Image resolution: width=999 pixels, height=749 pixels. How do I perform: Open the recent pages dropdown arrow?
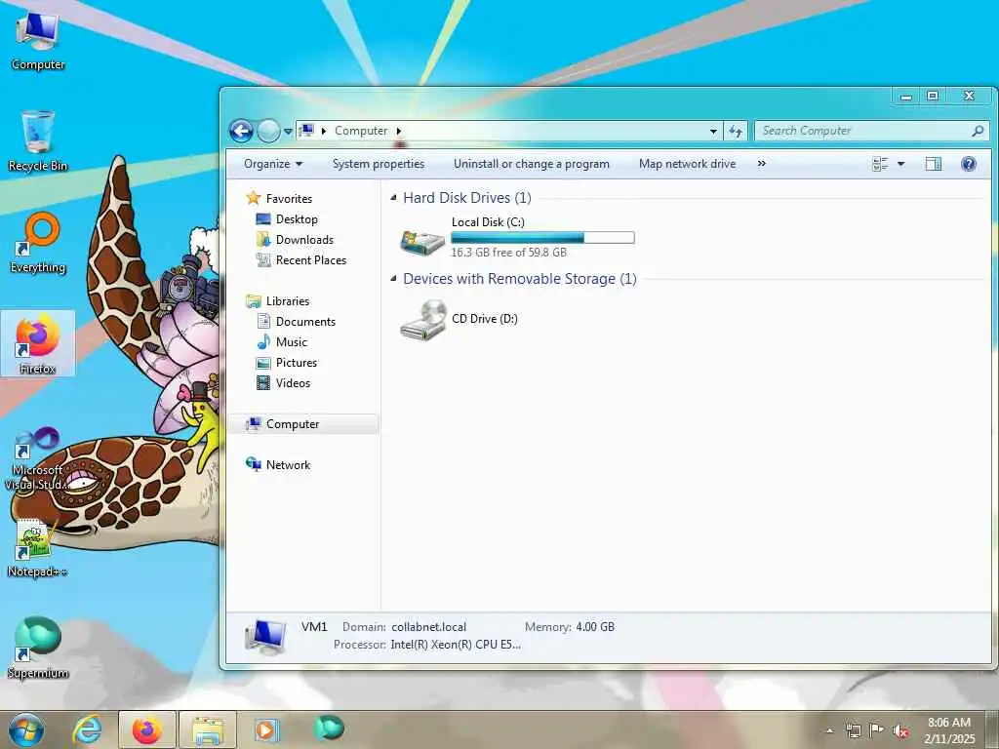288,132
